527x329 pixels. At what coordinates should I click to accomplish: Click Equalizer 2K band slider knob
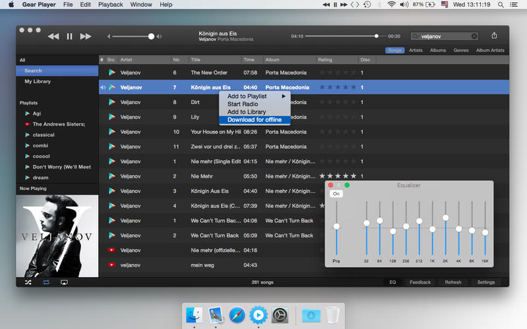[x=446, y=218]
